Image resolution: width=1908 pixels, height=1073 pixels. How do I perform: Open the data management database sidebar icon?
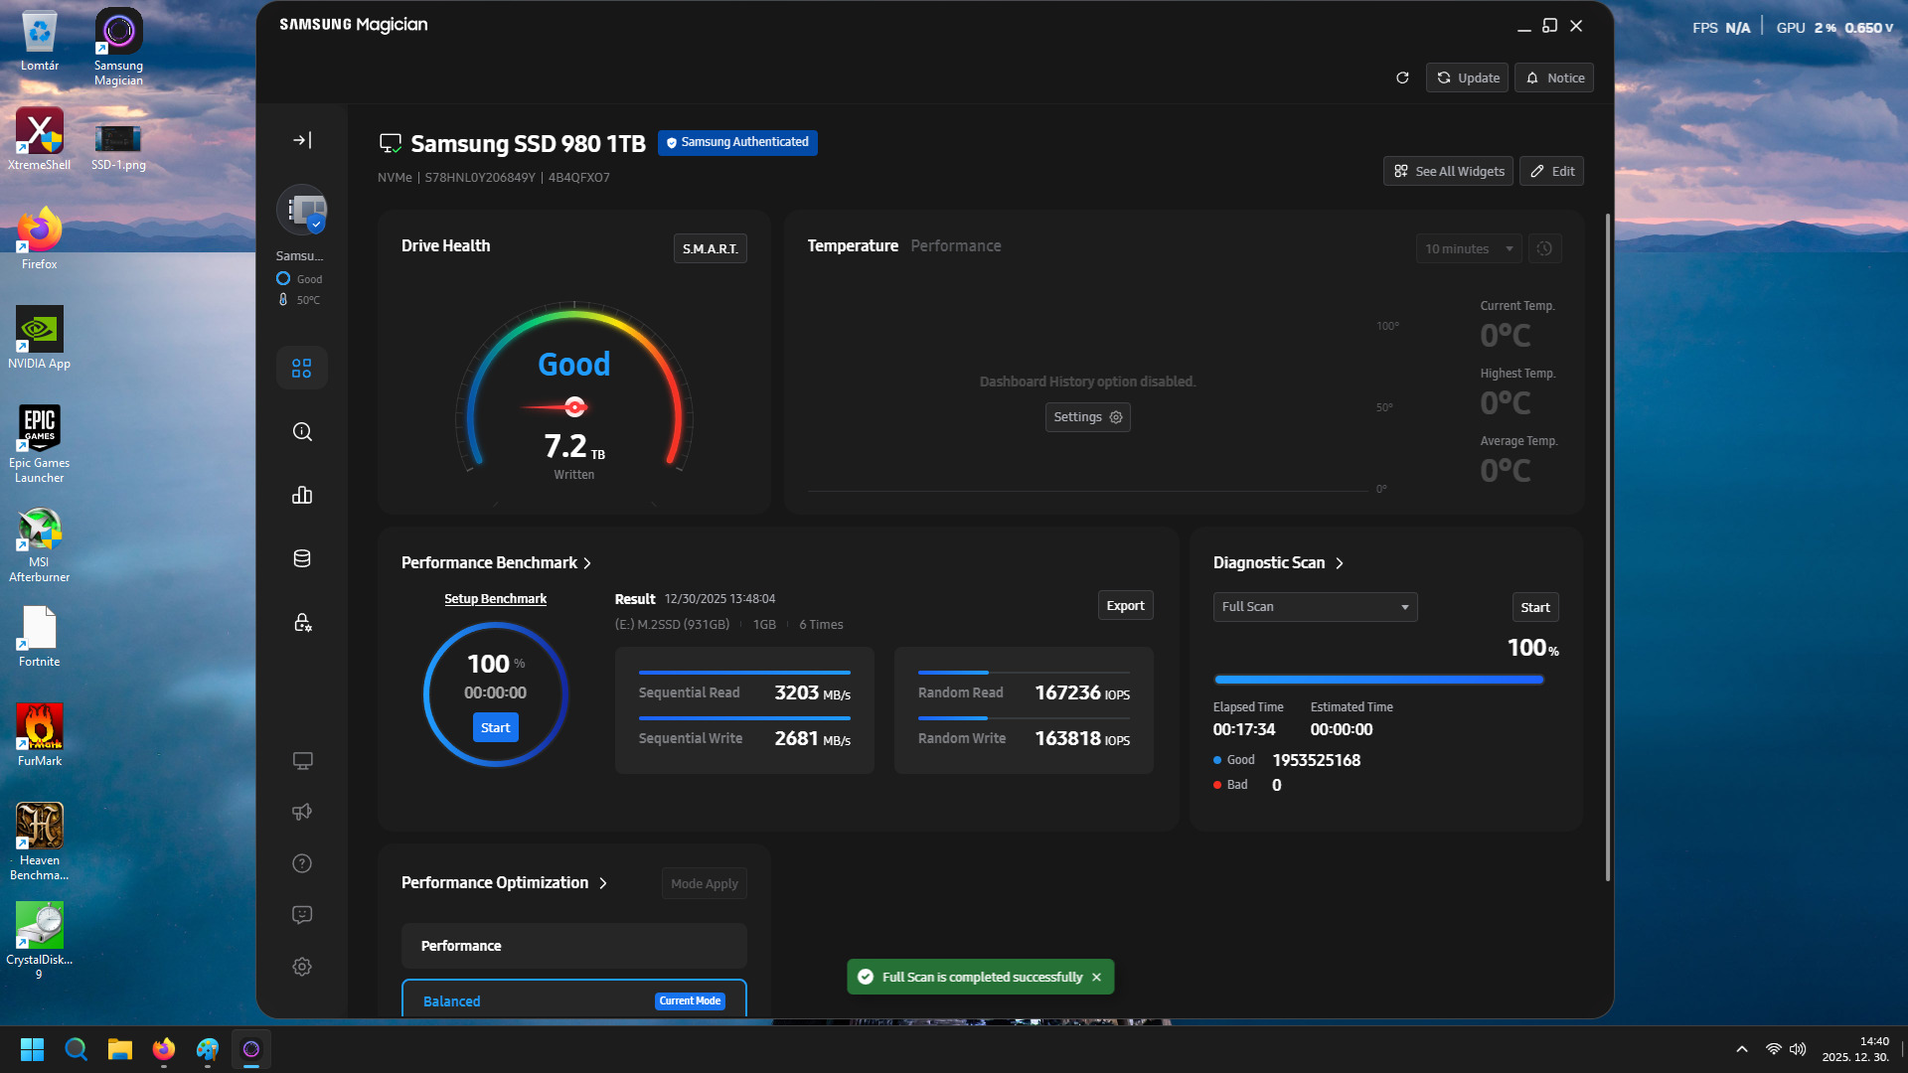click(302, 558)
